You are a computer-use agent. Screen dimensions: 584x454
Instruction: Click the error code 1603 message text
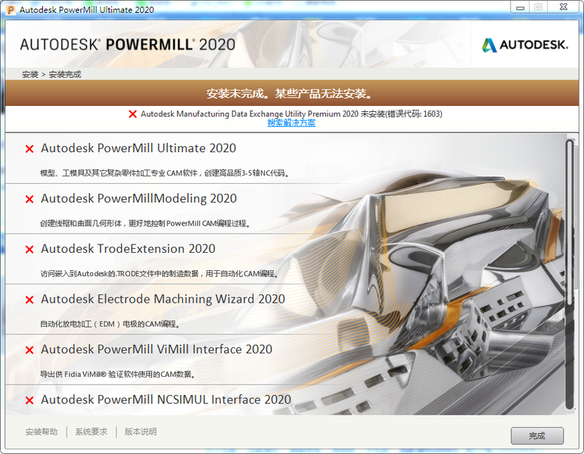(x=291, y=114)
